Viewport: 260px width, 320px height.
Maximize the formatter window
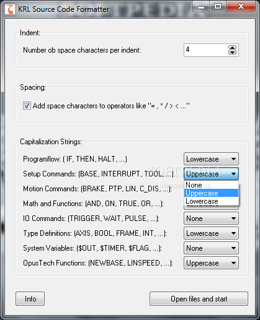point(218,7)
